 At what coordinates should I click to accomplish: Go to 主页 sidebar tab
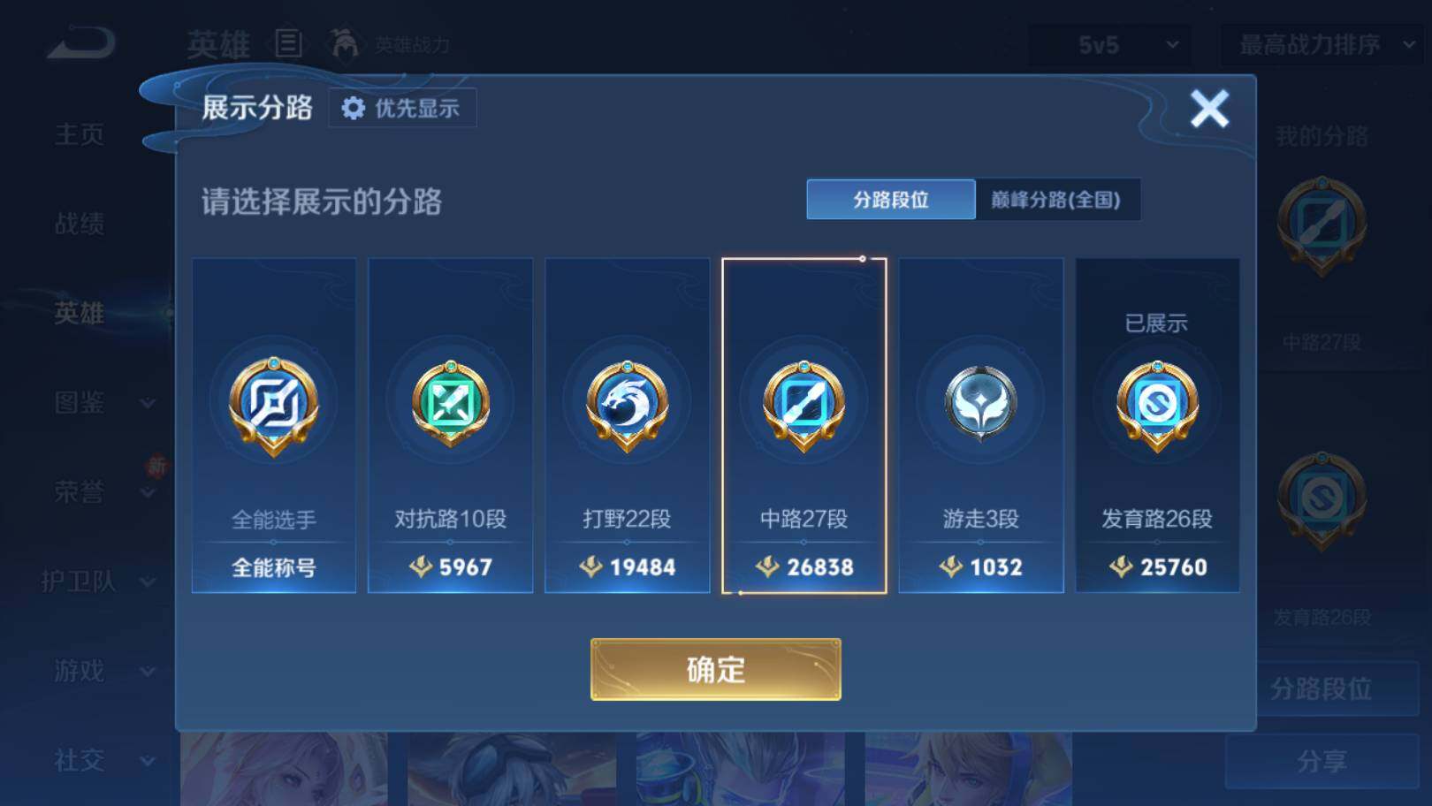[80, 134]
